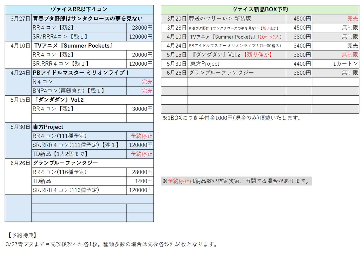This screenshot has width=364, height=258.
Task: Select グランブルーファンタジー title in left table
Action: click(93, 163)
